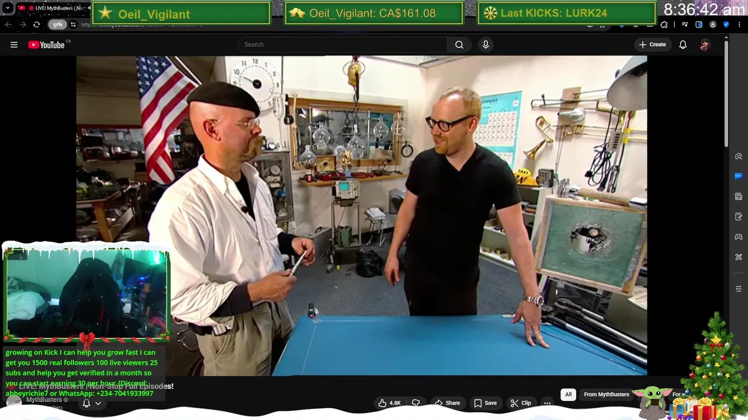The height and width of the screenshot is (420, 748).
Task: Select the LIVE! MythBusters browser tab
Action: (x=54, y=8)
